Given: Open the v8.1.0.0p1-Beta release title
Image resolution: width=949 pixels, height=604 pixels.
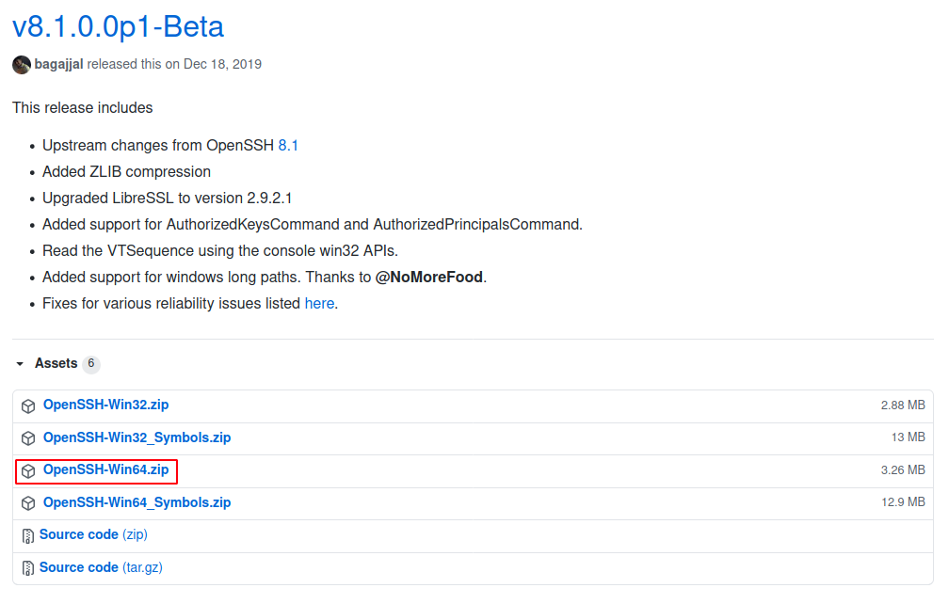Looking at the screenshot, I should pyautogui.click(x=118, y=25).
